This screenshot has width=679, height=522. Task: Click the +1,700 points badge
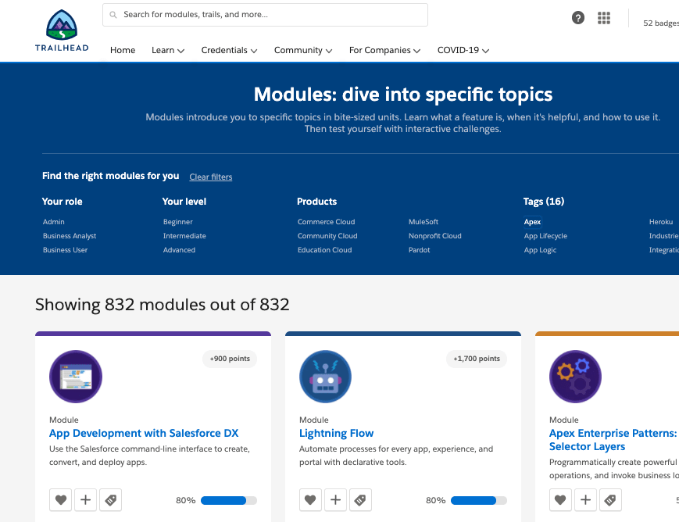(477, 359)
